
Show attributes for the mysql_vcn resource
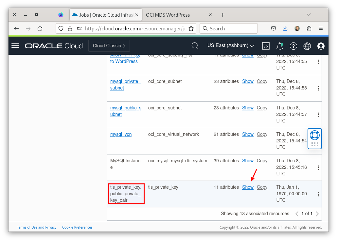tap(248, 134)
